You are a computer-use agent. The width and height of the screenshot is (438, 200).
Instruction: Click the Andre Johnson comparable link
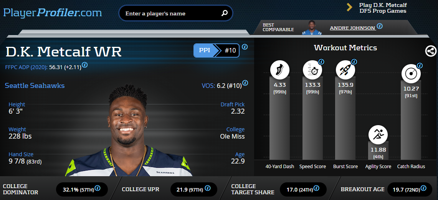click(x=352, y=28)
